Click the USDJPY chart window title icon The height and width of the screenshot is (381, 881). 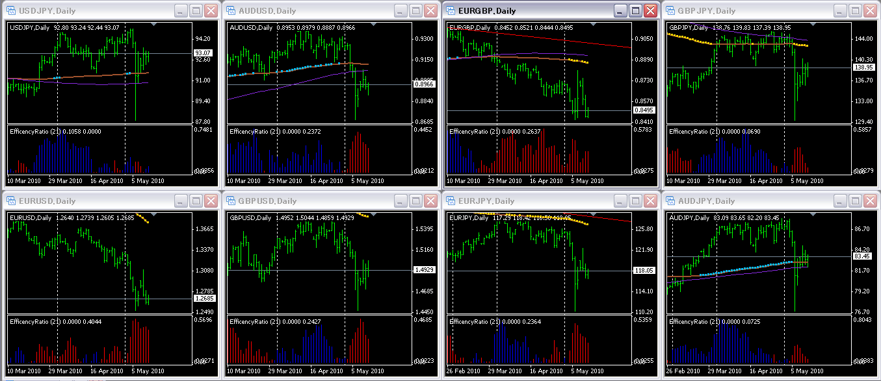tap(12, 11)
